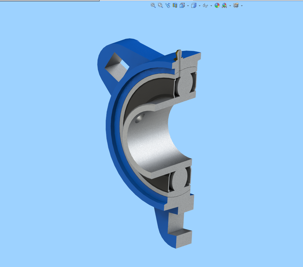
Task: Click Hide/Show Items glasses icon
Action: point(205,6)
